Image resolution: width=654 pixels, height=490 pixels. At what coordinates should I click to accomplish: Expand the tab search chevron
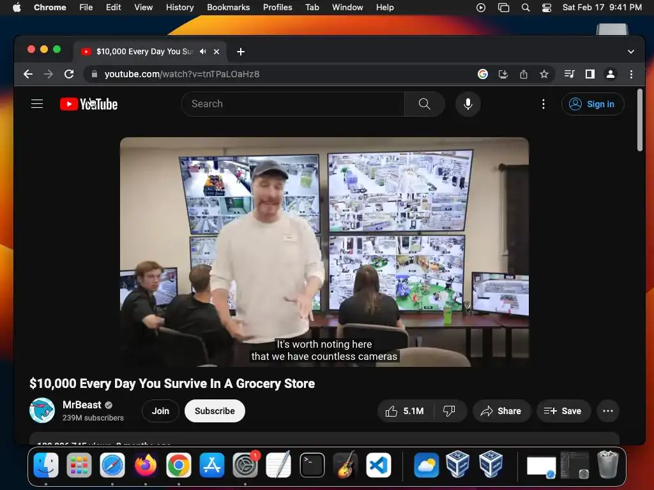coord(630,52)
